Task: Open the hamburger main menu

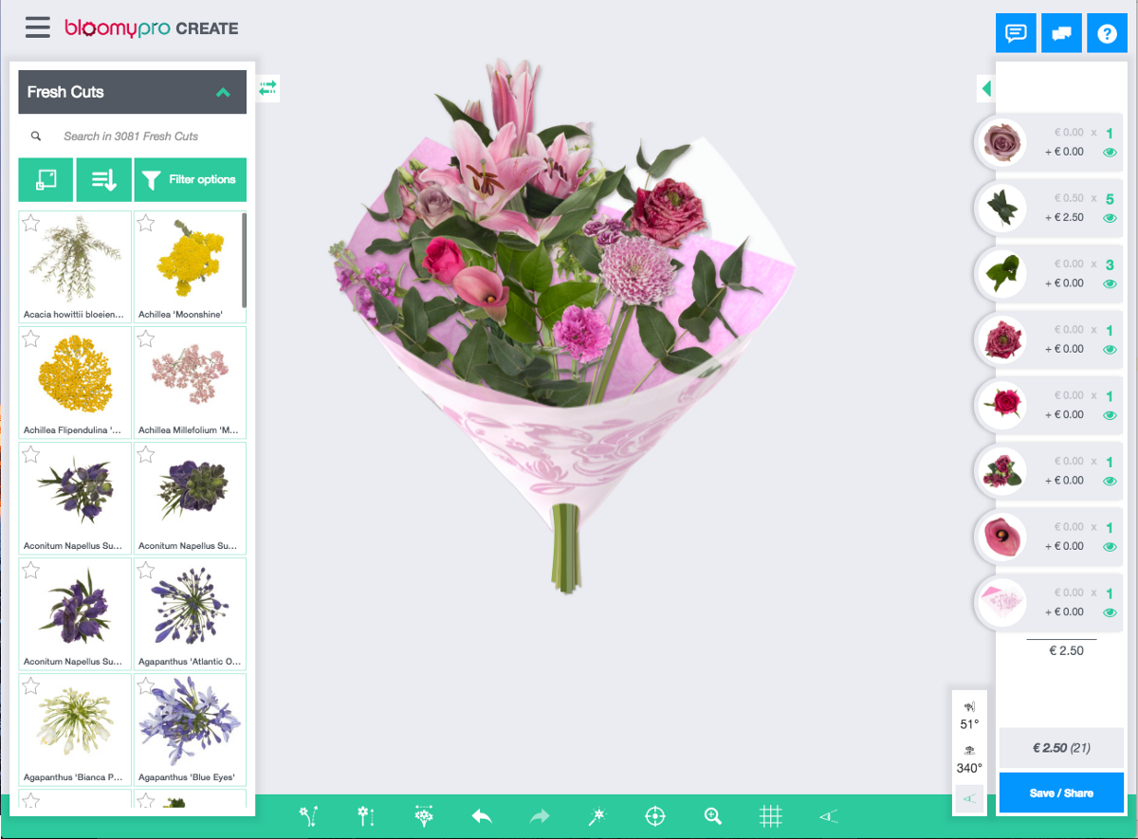Action: coord(38,27)
